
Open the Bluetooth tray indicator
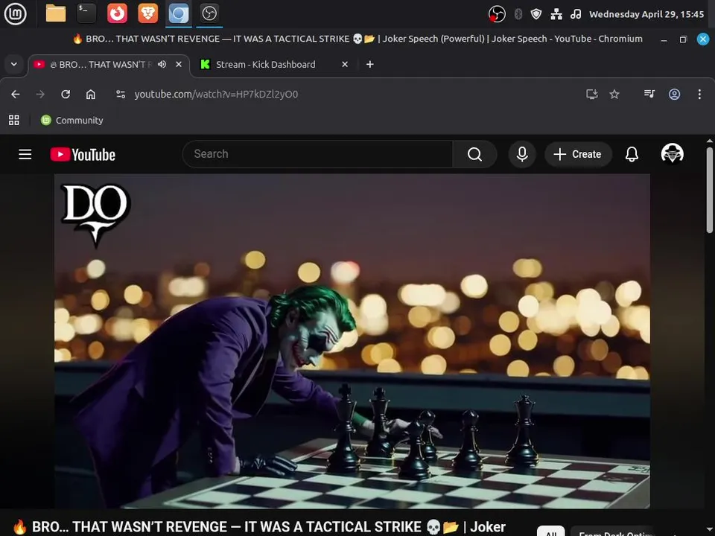pyautogui.click(x=518, y=14)
